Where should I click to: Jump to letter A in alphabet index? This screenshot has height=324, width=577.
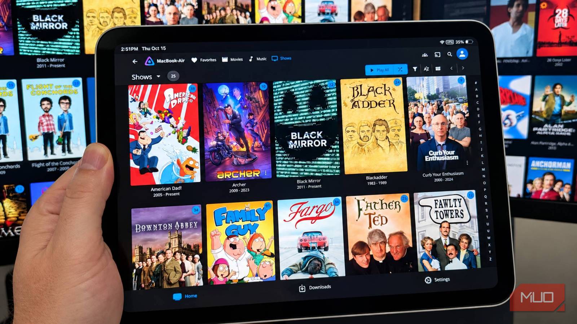pyautogui.click(x=476, y=89)
